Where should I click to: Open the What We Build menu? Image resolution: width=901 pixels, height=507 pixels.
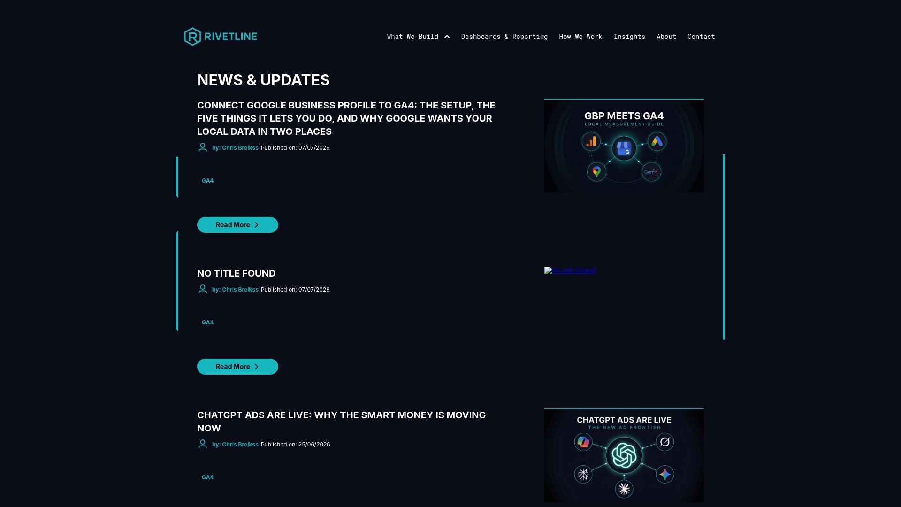pyautogui.click(x=412, y=37)
